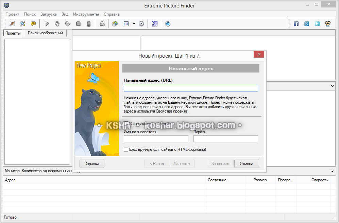Image resolution: width=339 pixels, height=223 pixels.
Task: Click the Назад button
Action: click(x=157, y=164)
